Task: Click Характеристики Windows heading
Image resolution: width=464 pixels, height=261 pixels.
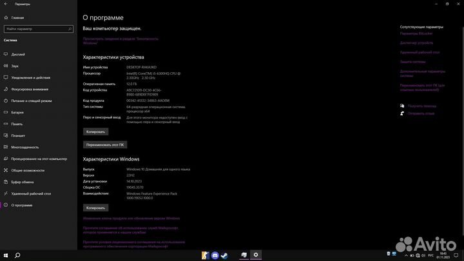Action: [111, 159]
